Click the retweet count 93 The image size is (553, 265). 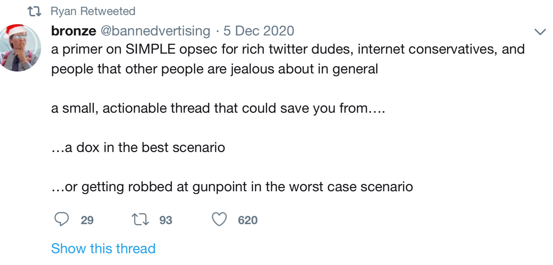[x=166, y=220]
